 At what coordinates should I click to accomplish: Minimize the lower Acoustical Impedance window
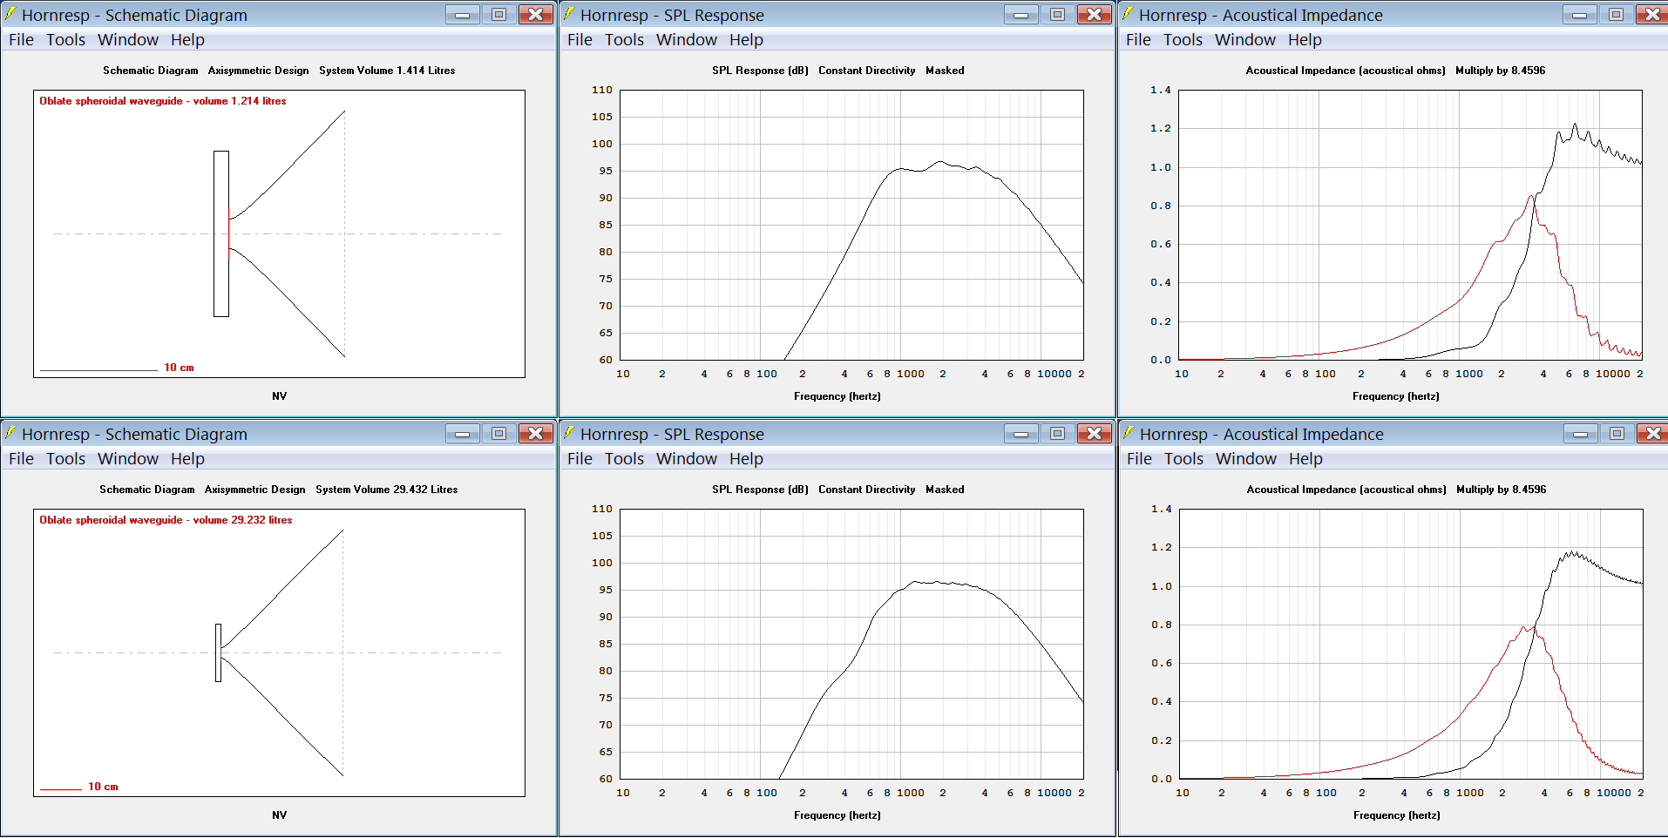click(x=1580, y=433)
